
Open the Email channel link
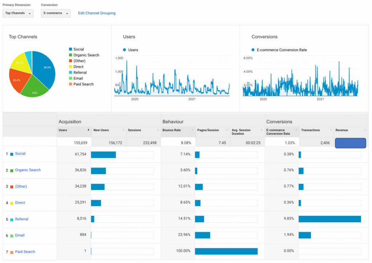(x=20, y=235)
